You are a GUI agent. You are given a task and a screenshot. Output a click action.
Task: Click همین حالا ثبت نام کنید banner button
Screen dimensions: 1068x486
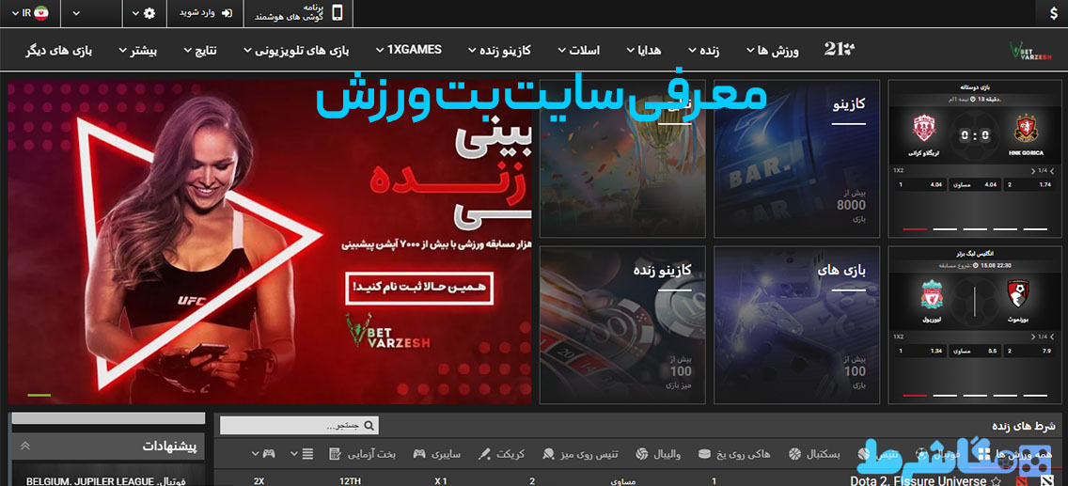418,288
